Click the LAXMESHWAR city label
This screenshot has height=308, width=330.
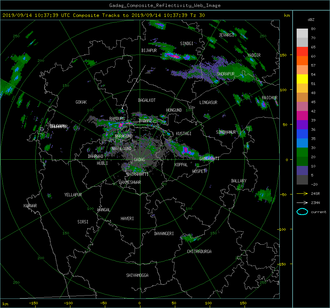pos(130,182)
